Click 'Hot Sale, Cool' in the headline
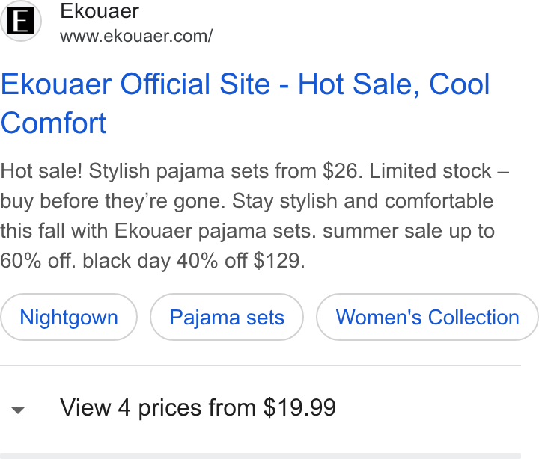 click(394, 84)
